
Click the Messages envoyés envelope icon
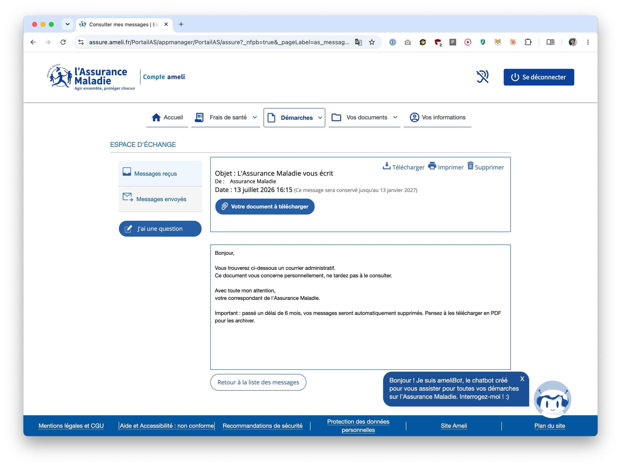click(x=128, y=197)
